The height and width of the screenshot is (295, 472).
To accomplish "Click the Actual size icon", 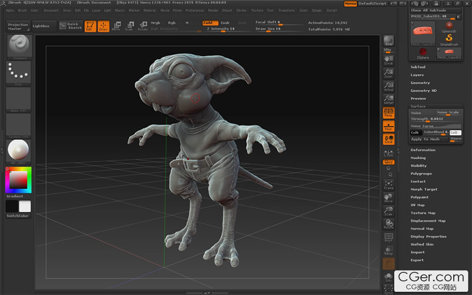I will tap(388, 86).
